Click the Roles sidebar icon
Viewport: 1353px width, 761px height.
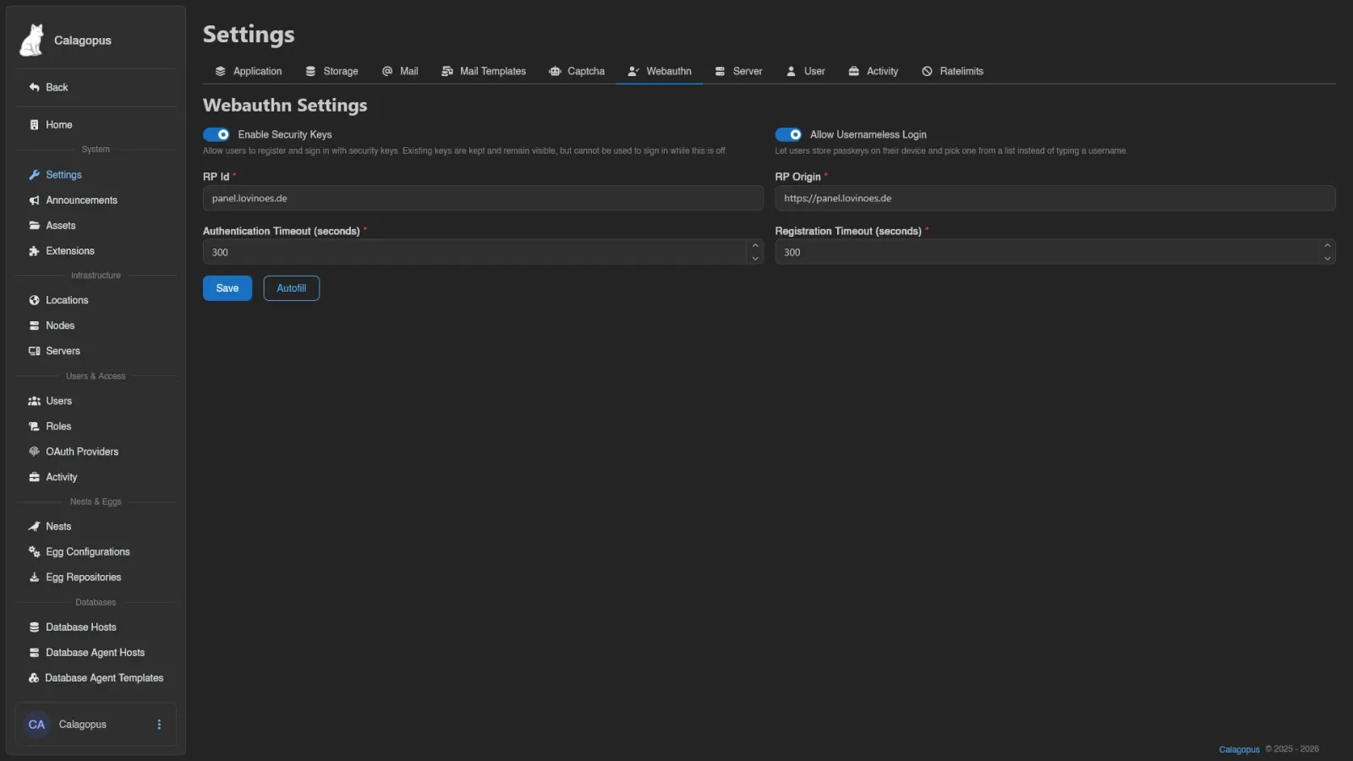pyautogui.click(x=35, y=426)
